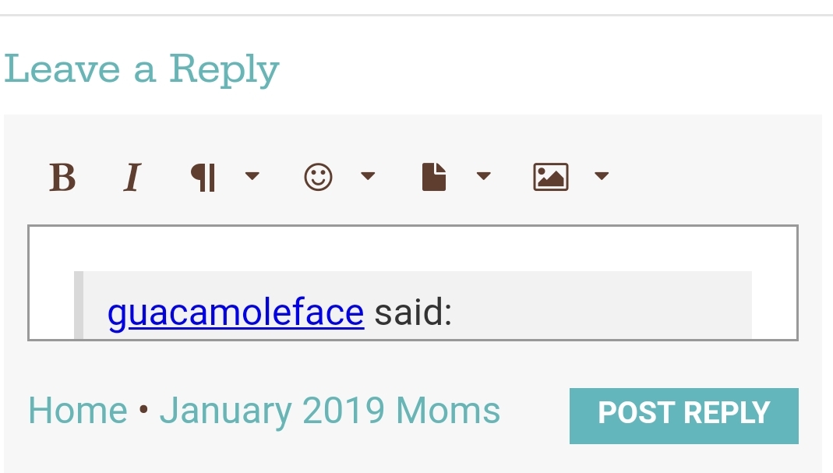Click the 'said:' text in the quote

pos(413,312)
